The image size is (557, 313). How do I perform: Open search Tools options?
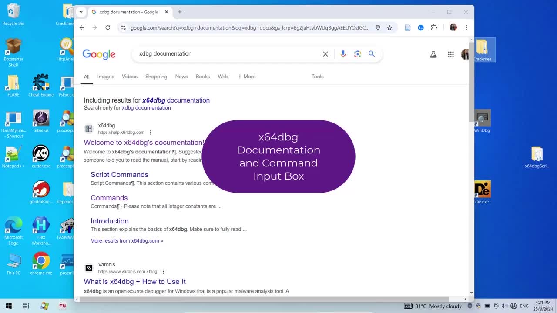coord(317,77)
